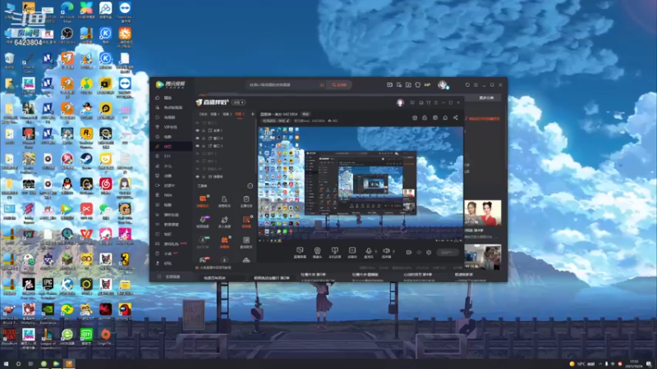Image resolution: width=657 pixels, height=369 pixels.
Task: Click the camera record icon beside the gear
Action: coord(408,253)
